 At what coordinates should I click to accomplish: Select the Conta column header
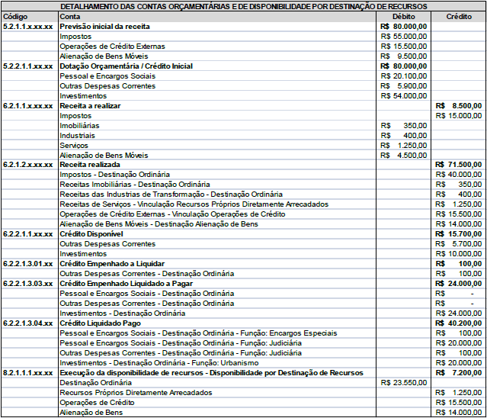[x=69, y=16]
